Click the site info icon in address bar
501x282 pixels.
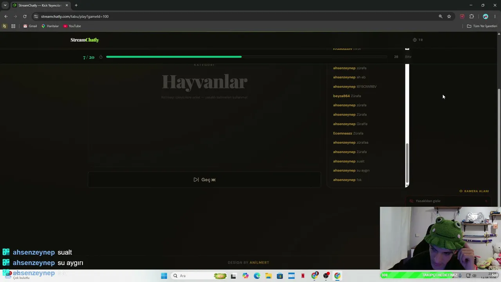tap(36, 16)
